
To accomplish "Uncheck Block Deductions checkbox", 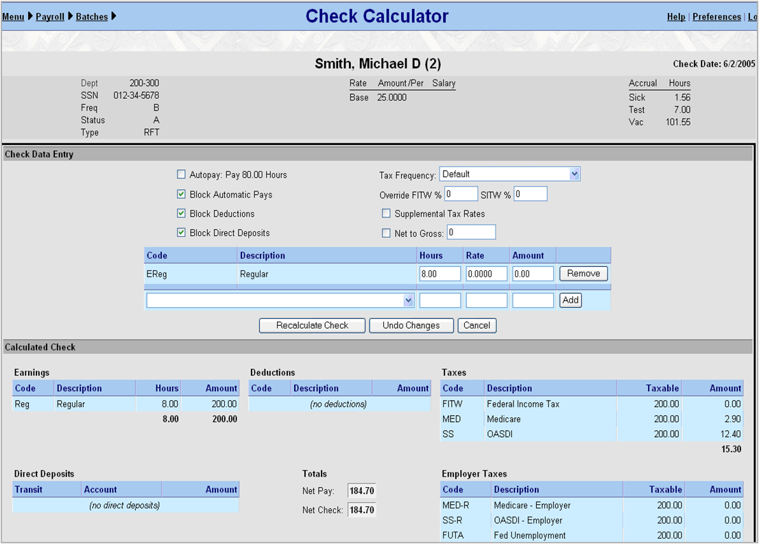I will coord(181,213).
